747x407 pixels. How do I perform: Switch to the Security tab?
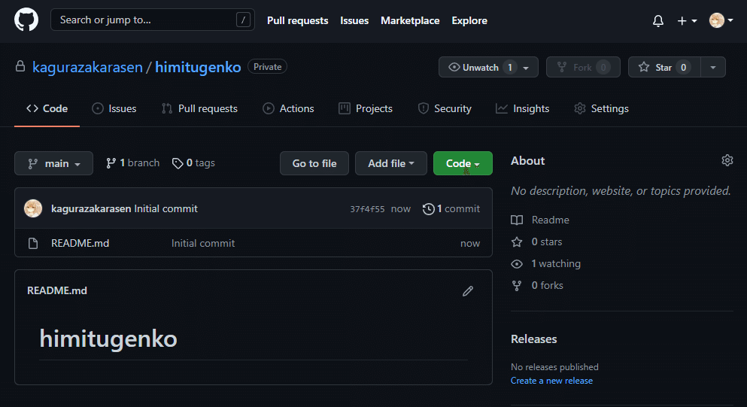point(445,108)
